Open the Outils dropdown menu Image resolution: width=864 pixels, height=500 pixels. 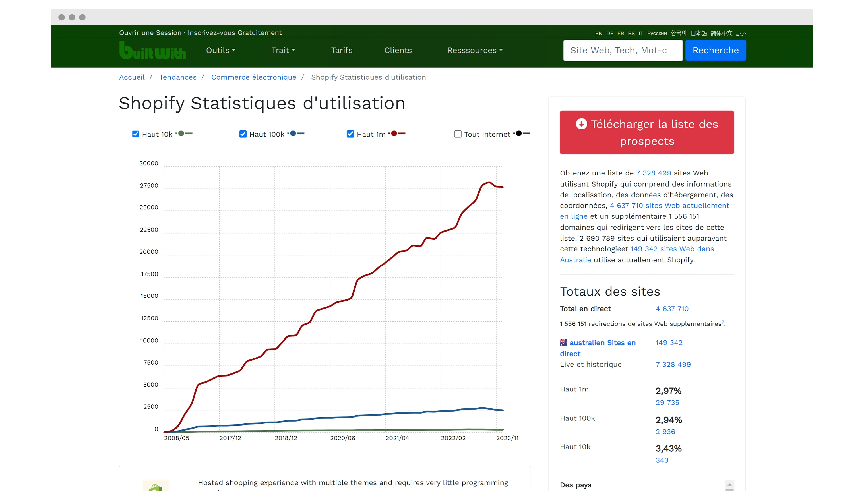[x=221, y=50]
